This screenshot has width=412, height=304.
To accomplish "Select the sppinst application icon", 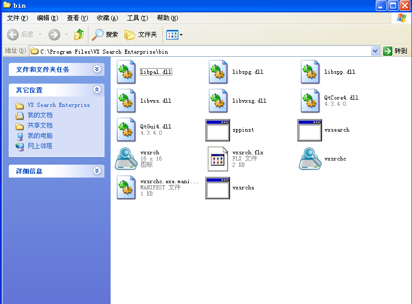I will click(x=218, y=130).
